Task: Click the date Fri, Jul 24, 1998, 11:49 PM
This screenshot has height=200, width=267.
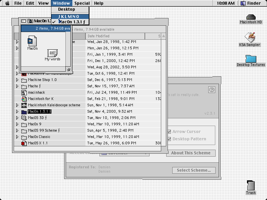Action: (x=112, y=93)
